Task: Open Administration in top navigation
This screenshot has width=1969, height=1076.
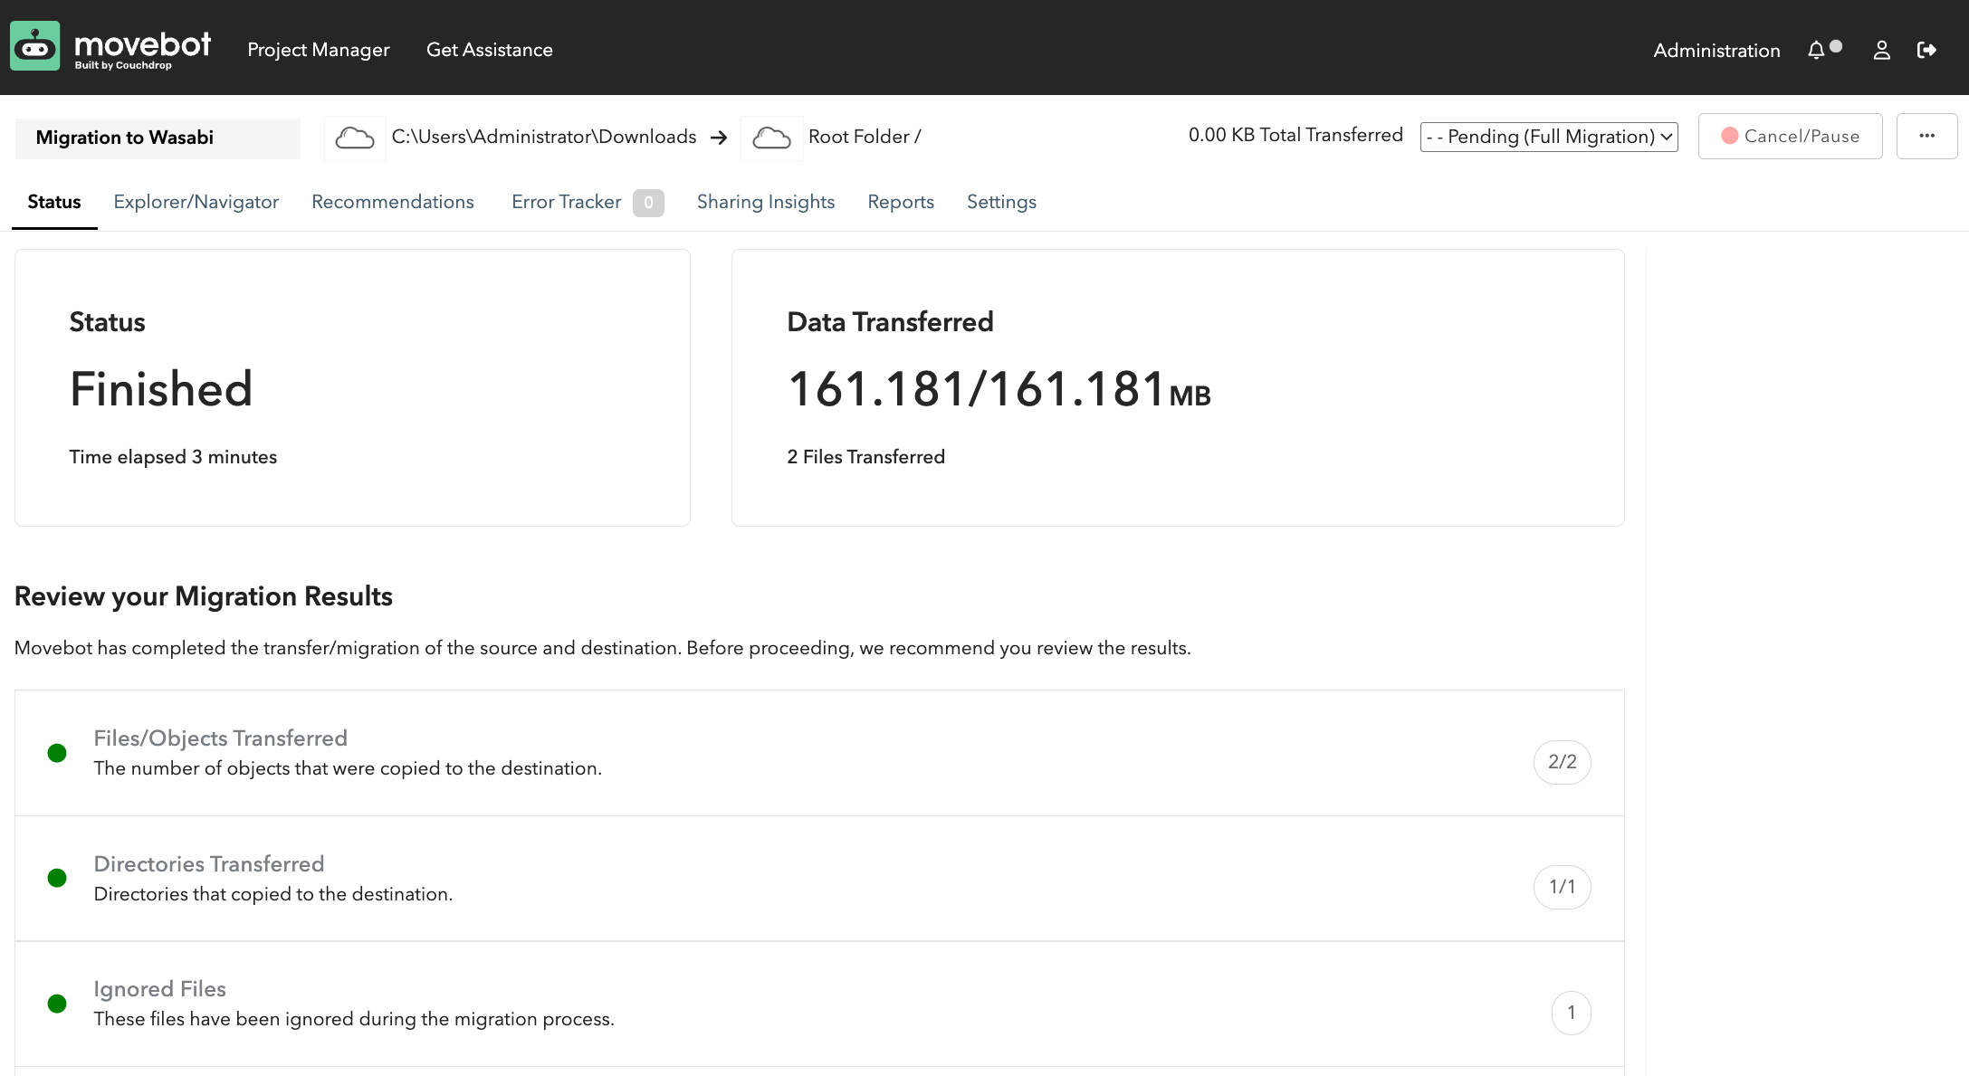Action: point(1716,51)
